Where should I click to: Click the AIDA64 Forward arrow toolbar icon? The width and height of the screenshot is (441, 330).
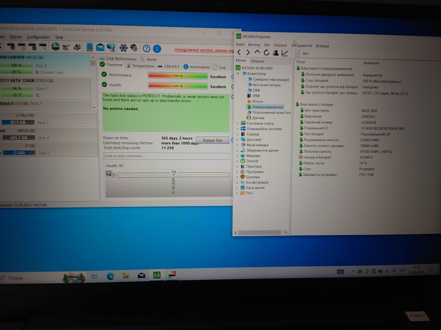pos(248,52)
